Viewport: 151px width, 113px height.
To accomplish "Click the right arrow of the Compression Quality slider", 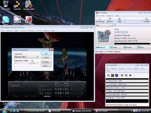I will click(37, 63).
